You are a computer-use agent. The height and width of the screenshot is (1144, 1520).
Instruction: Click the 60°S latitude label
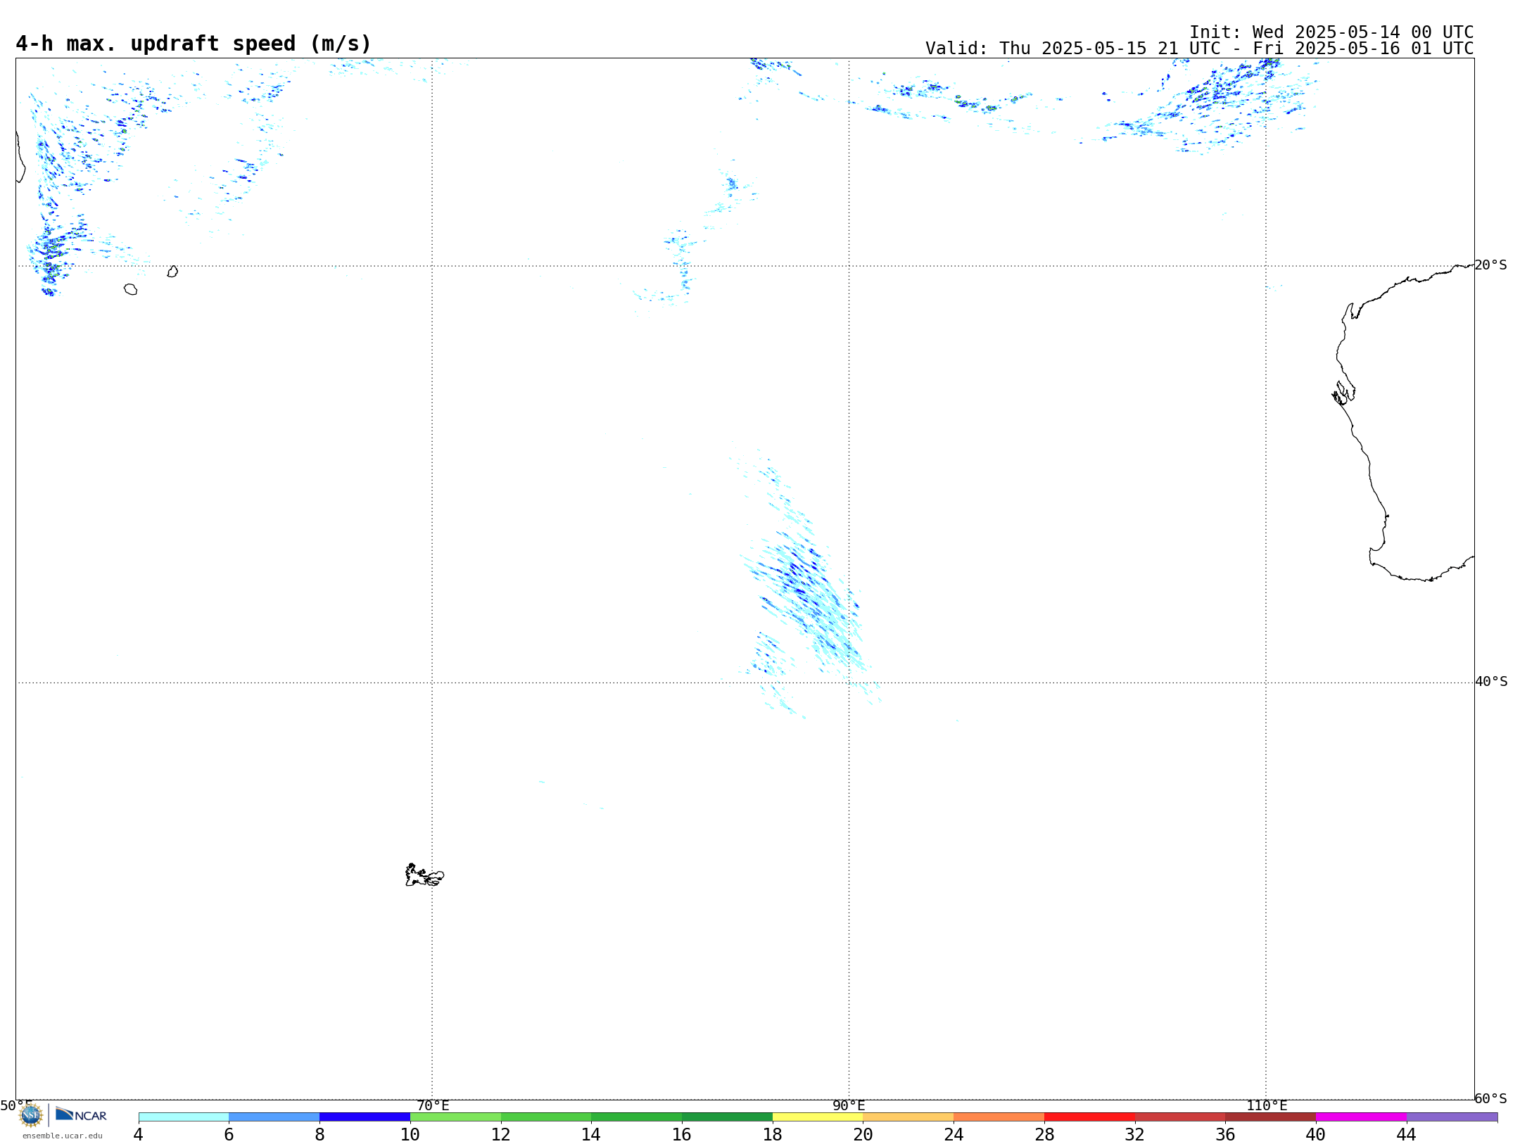[1490, 1098]
